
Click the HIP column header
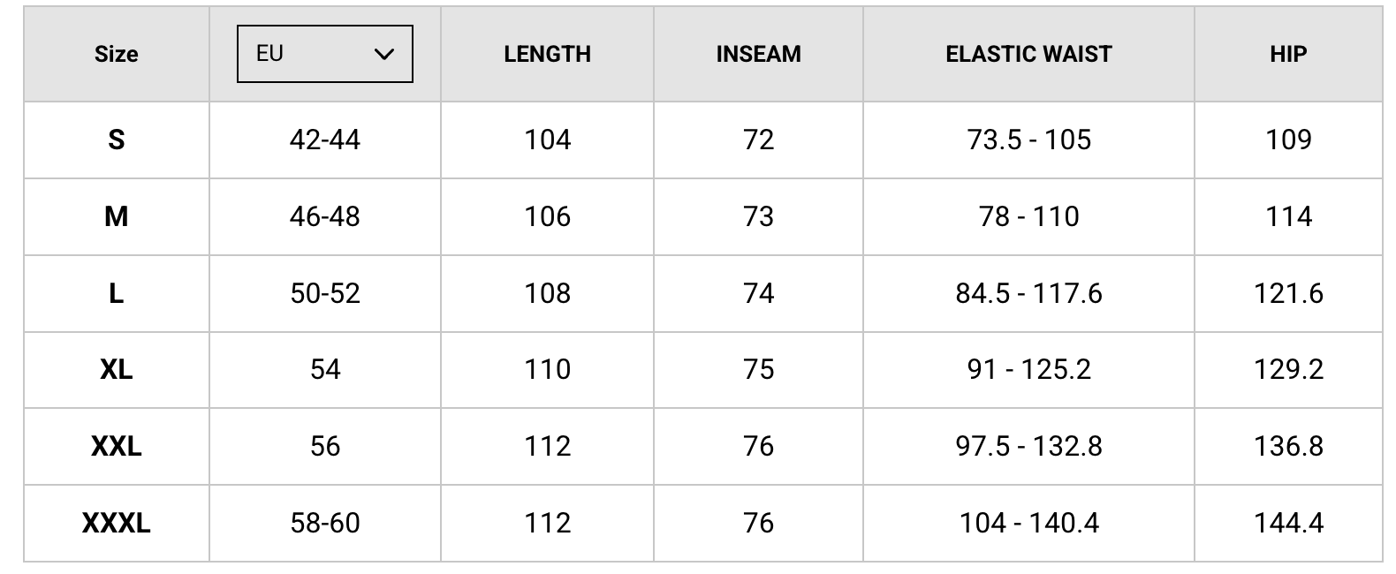click(x=1287, y=54)
